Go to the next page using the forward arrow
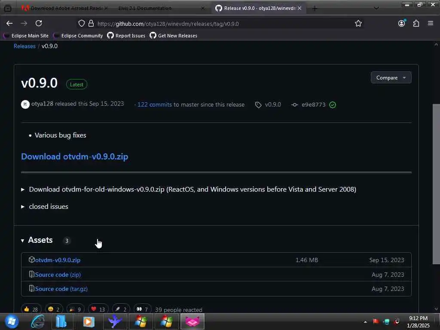This screenshot has width=440, height=330. tap(24, 24)
